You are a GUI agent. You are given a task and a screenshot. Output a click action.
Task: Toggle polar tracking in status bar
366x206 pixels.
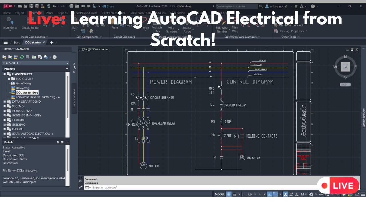click(x=250, y=194)
